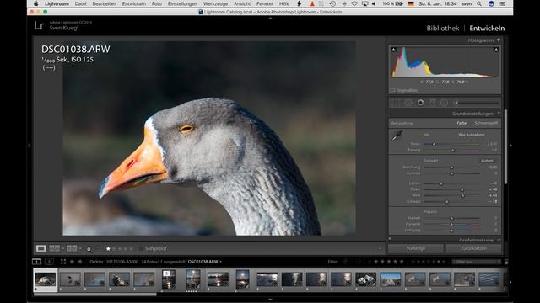Open the Werkzeuge menu
Screen dimensions: 540x303
click(x=215, y=3)
